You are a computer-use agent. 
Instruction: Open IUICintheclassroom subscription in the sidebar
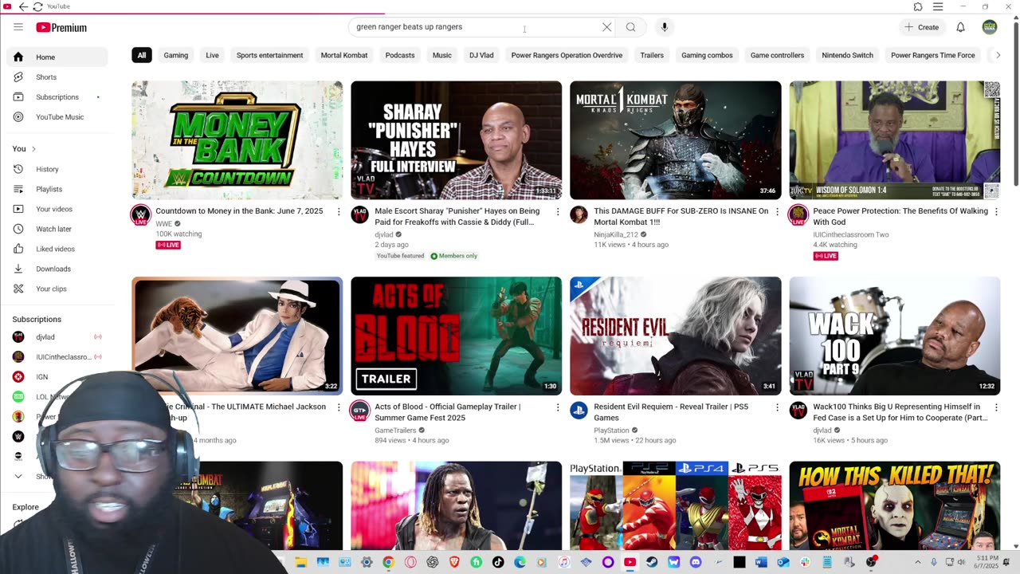coord(57,357)
